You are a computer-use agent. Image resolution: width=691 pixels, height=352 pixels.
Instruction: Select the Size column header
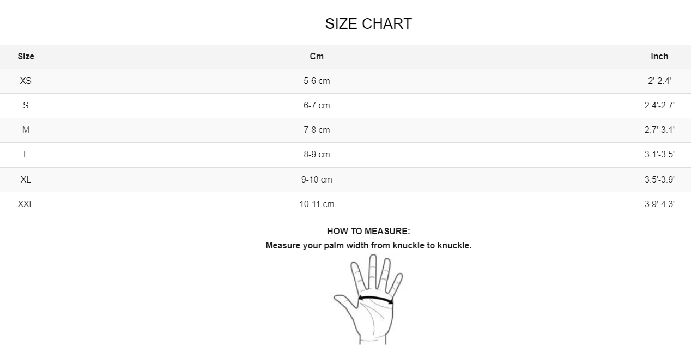click(x=26, y=56)
